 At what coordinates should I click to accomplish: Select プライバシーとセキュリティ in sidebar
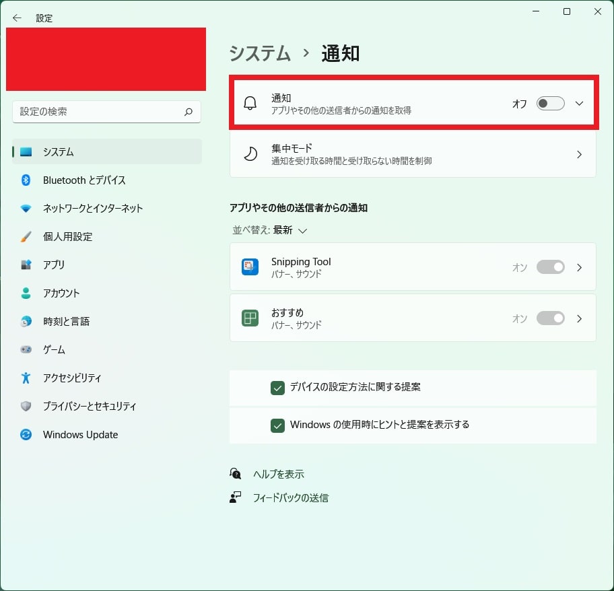(x=107, y=406)
